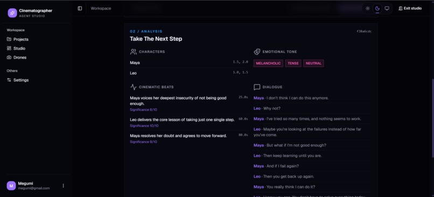
Task: Select the NEUTRAL tone tag
Action: pos(313,64)
